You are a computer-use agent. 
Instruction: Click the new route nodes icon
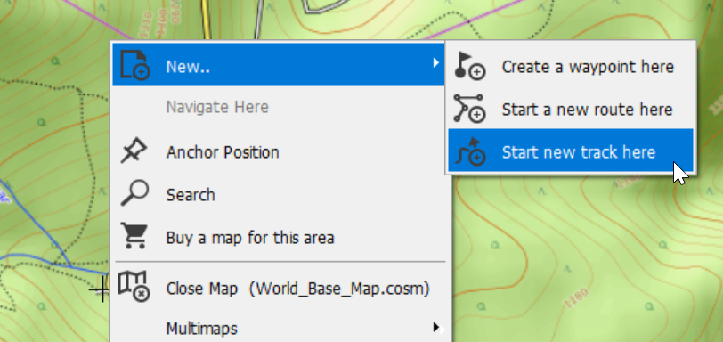point(469,109)
